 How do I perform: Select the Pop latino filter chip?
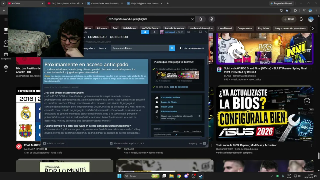tap(263, 28)
